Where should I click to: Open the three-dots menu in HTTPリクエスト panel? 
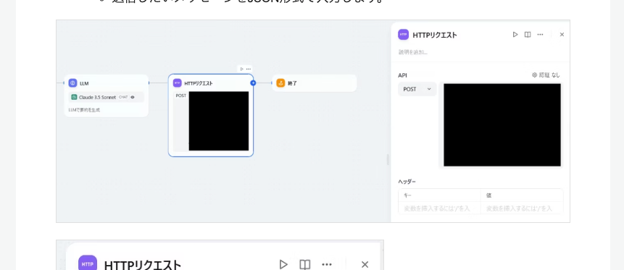[540, 35]
